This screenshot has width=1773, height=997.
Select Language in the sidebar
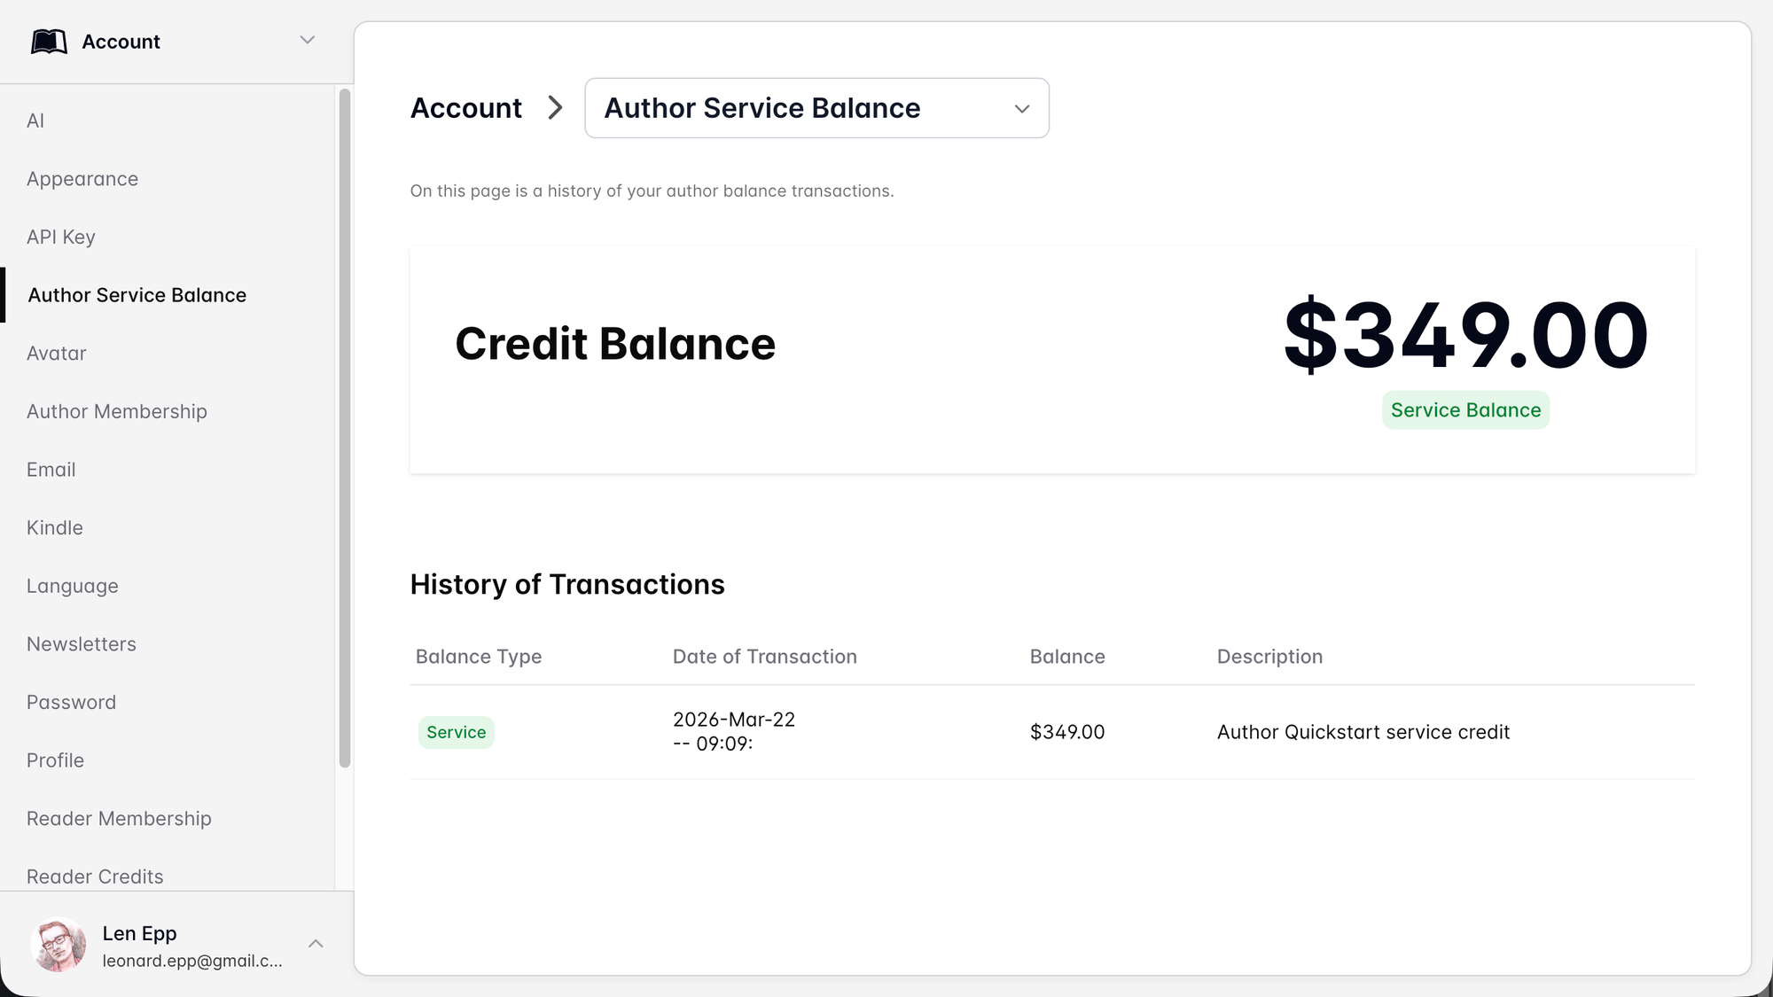[73, 586]
